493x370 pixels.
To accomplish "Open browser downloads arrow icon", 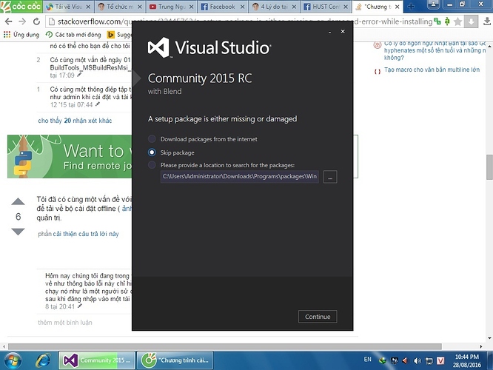I will tap(472, 21).
